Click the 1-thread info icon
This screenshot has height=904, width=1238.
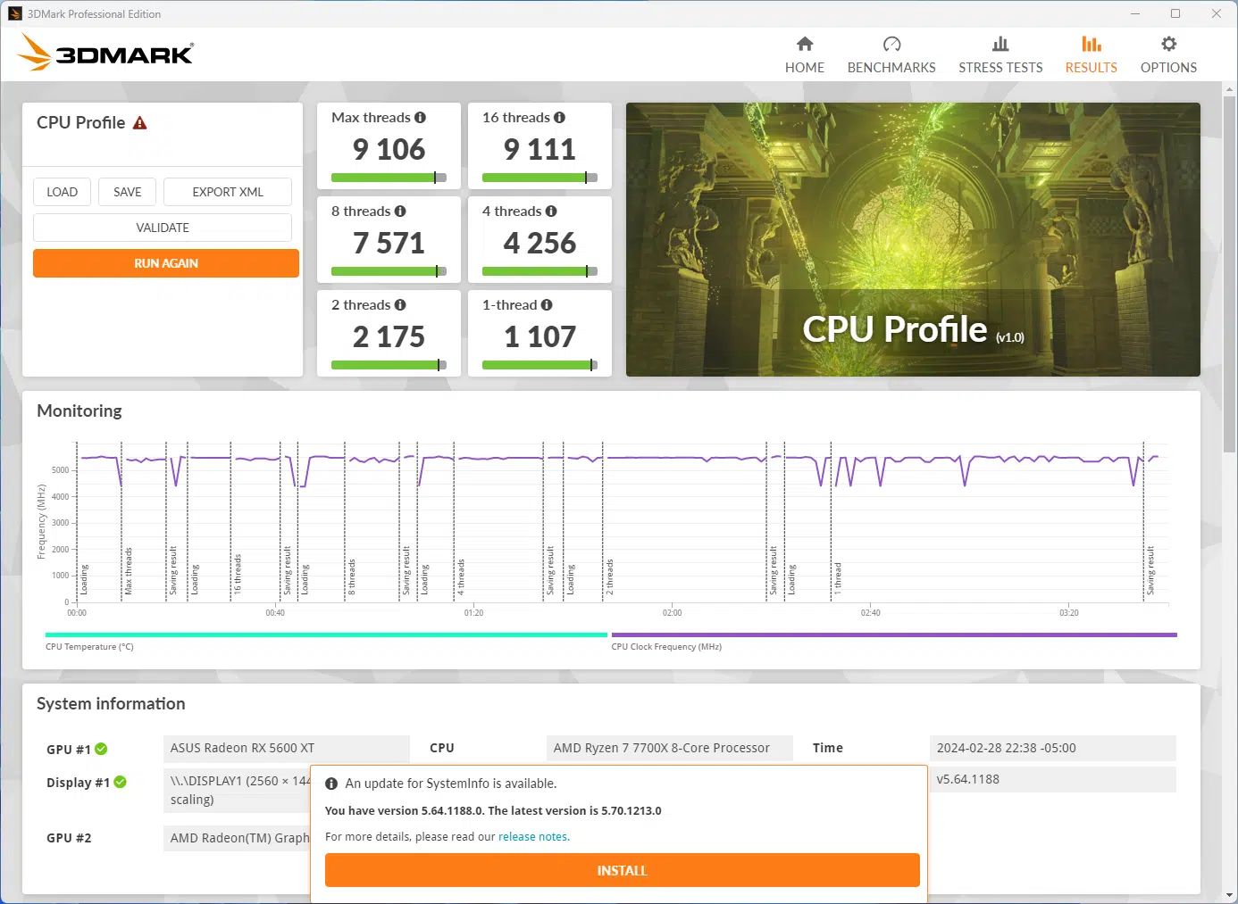pos(547,305)
